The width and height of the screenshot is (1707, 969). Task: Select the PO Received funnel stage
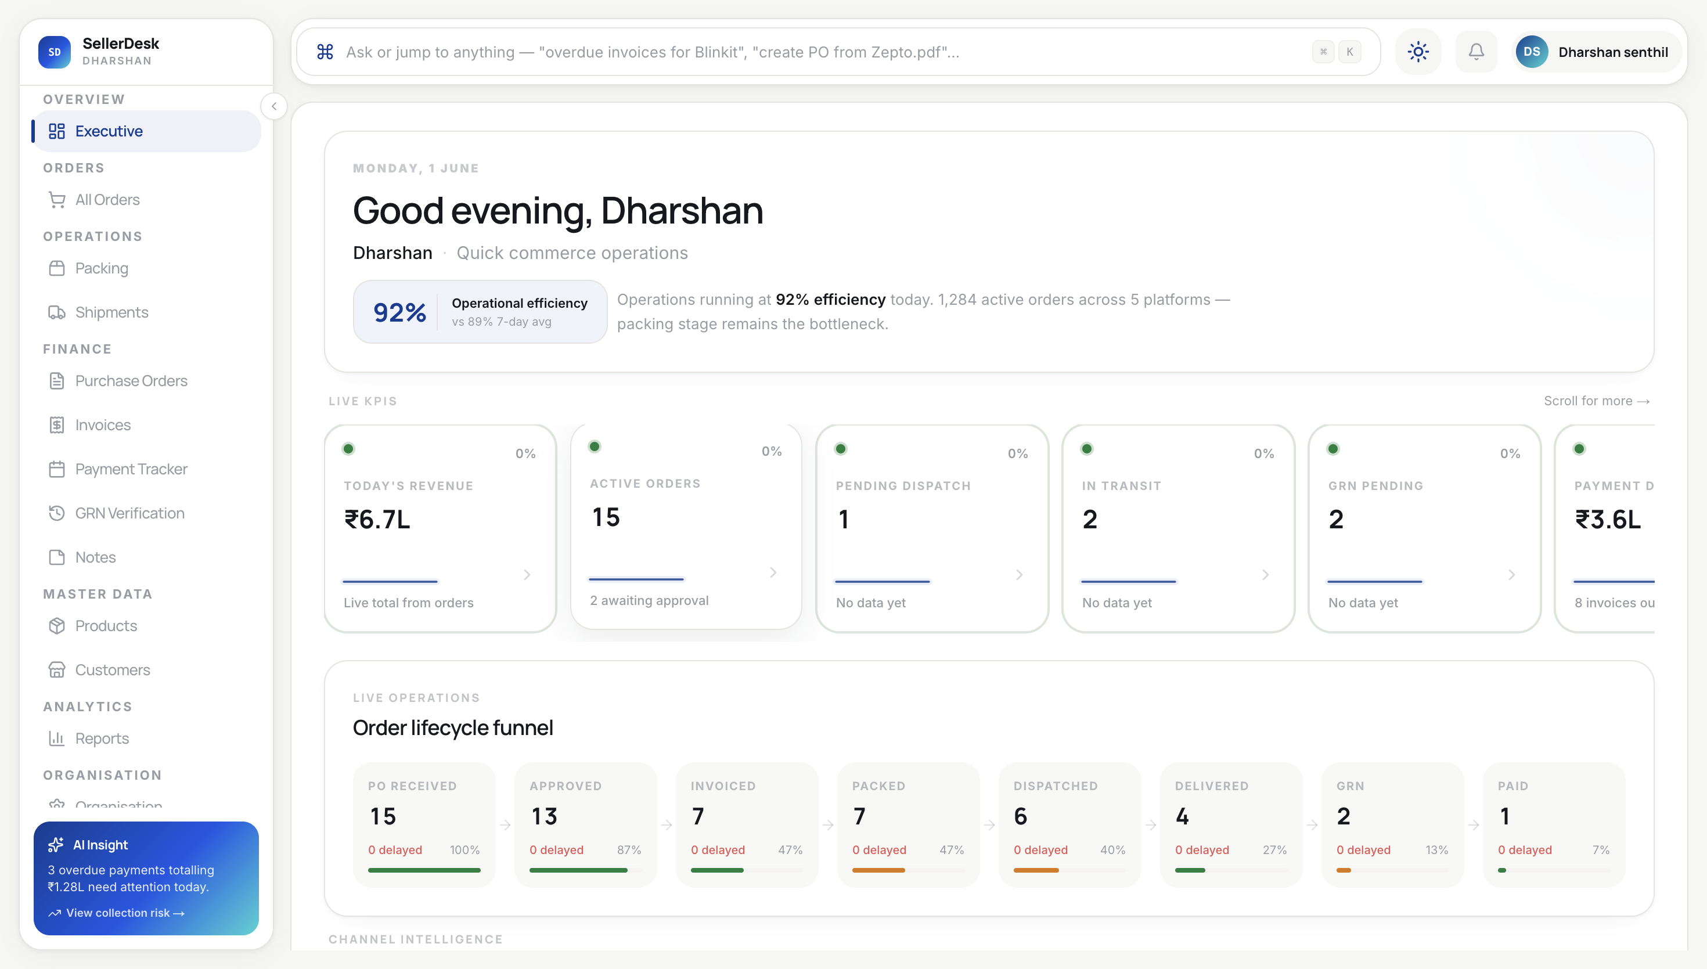pyautogui.click(x=424, y=824)
